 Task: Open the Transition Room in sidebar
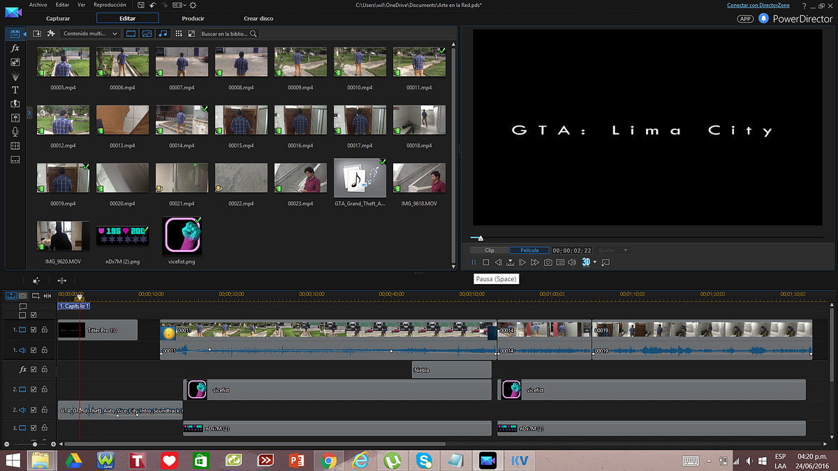pyautogui.click(x=15, y=104)
